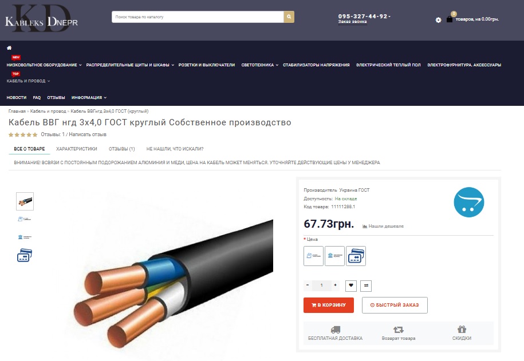Click the Быстрый заказ button
The height and width of the screenshot is (361, 524).
395,305
